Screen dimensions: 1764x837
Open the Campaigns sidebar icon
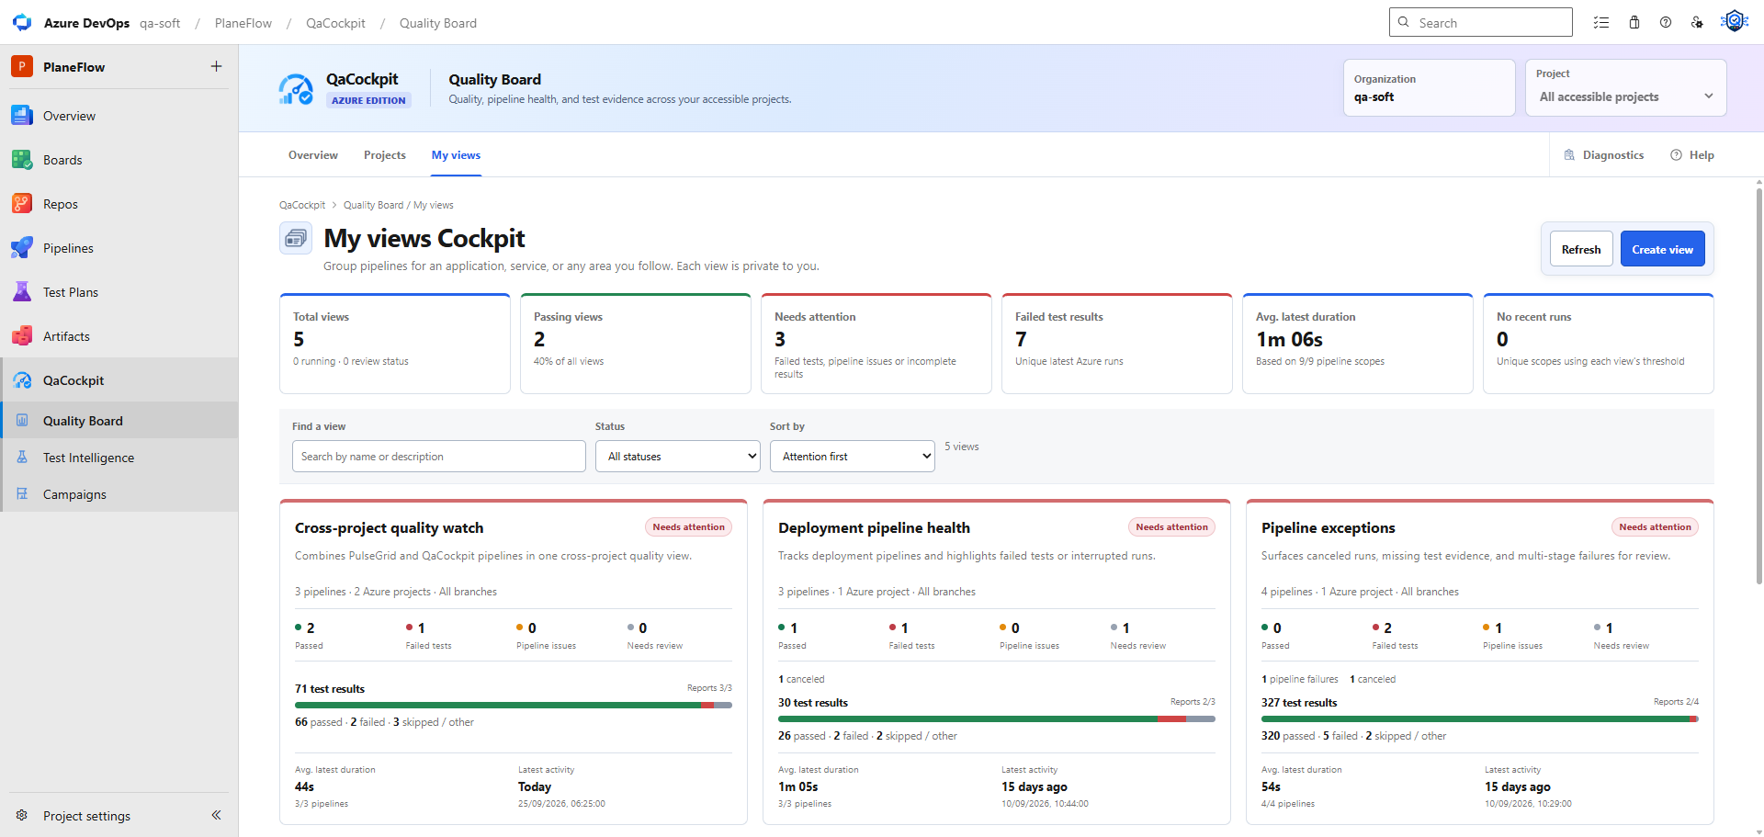[22, 494]
